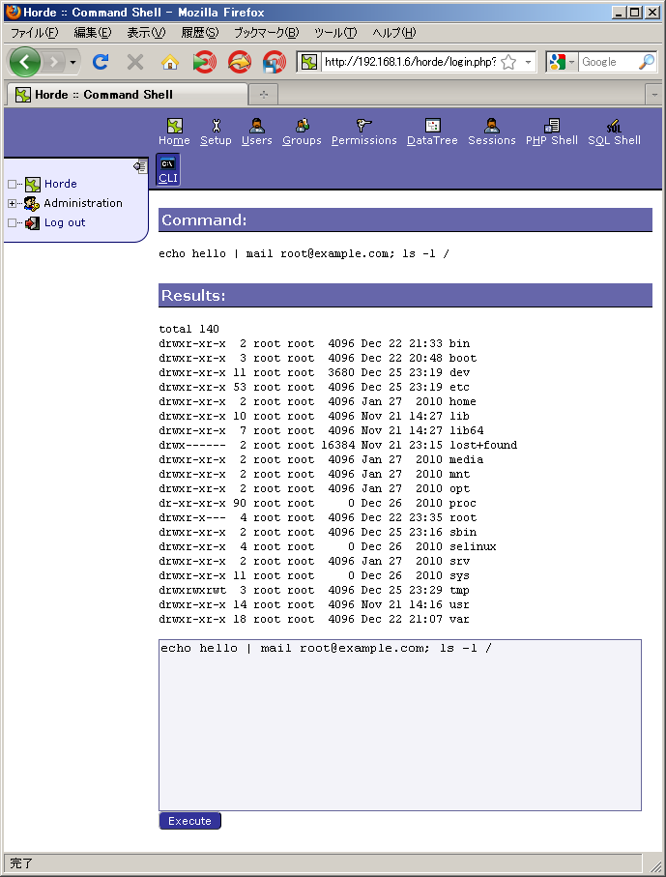Image resolution: width=666 pixels, height=877 pixels.
Task: Select the CLI command shell icon
Action: click(168, 168)
